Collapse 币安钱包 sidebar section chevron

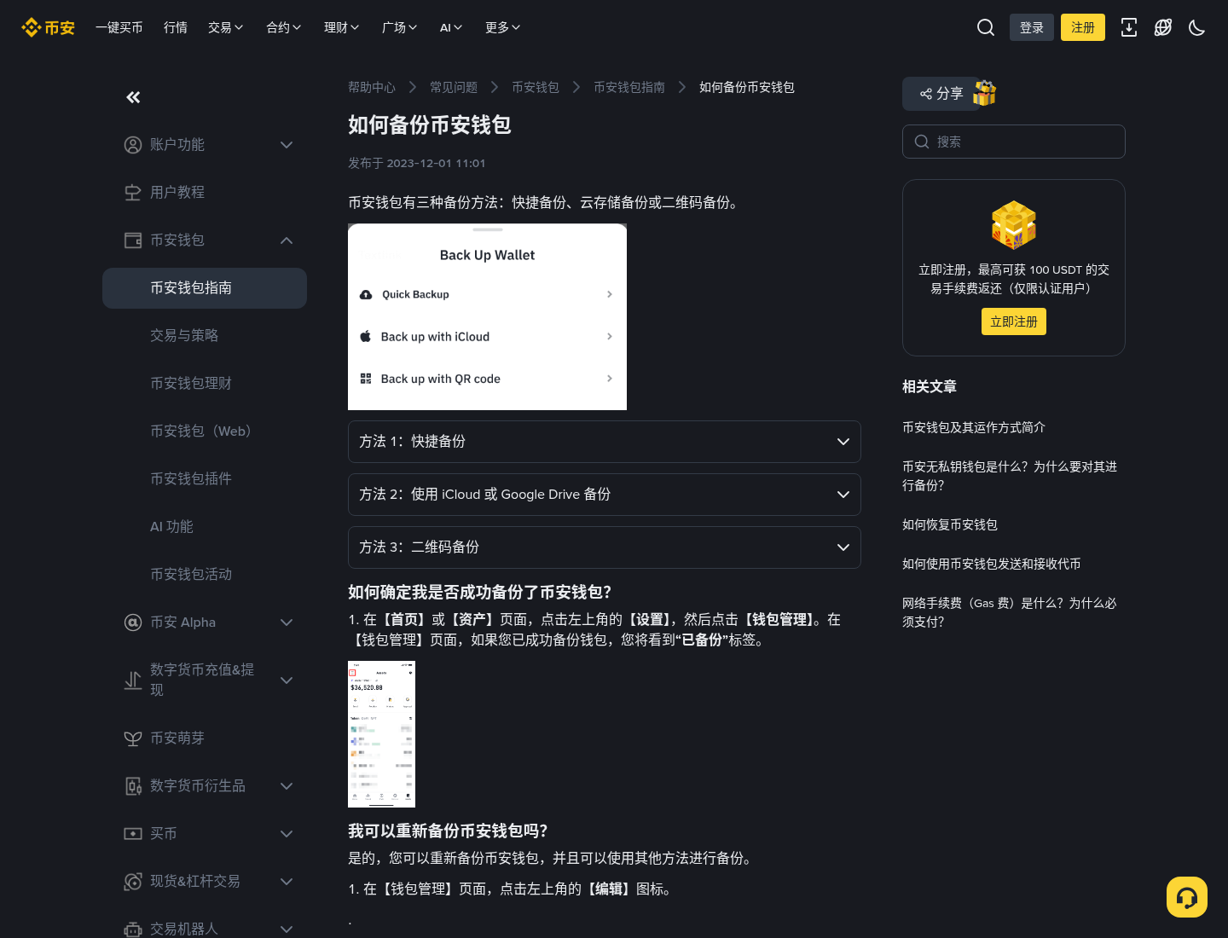pyautogui.click(x=287, y=240)
